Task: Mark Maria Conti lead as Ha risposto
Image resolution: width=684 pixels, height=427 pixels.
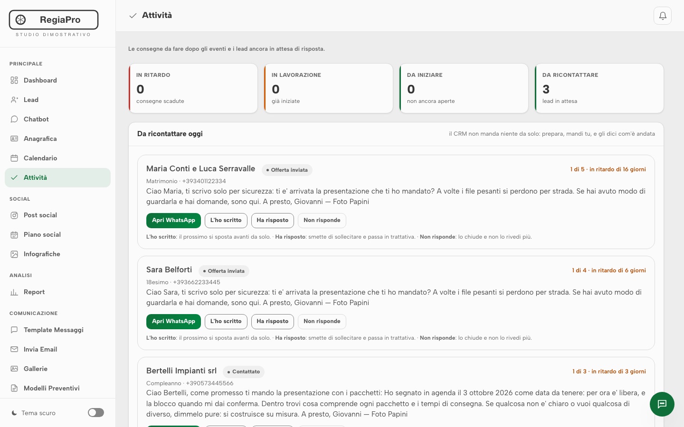Action: 273,220
